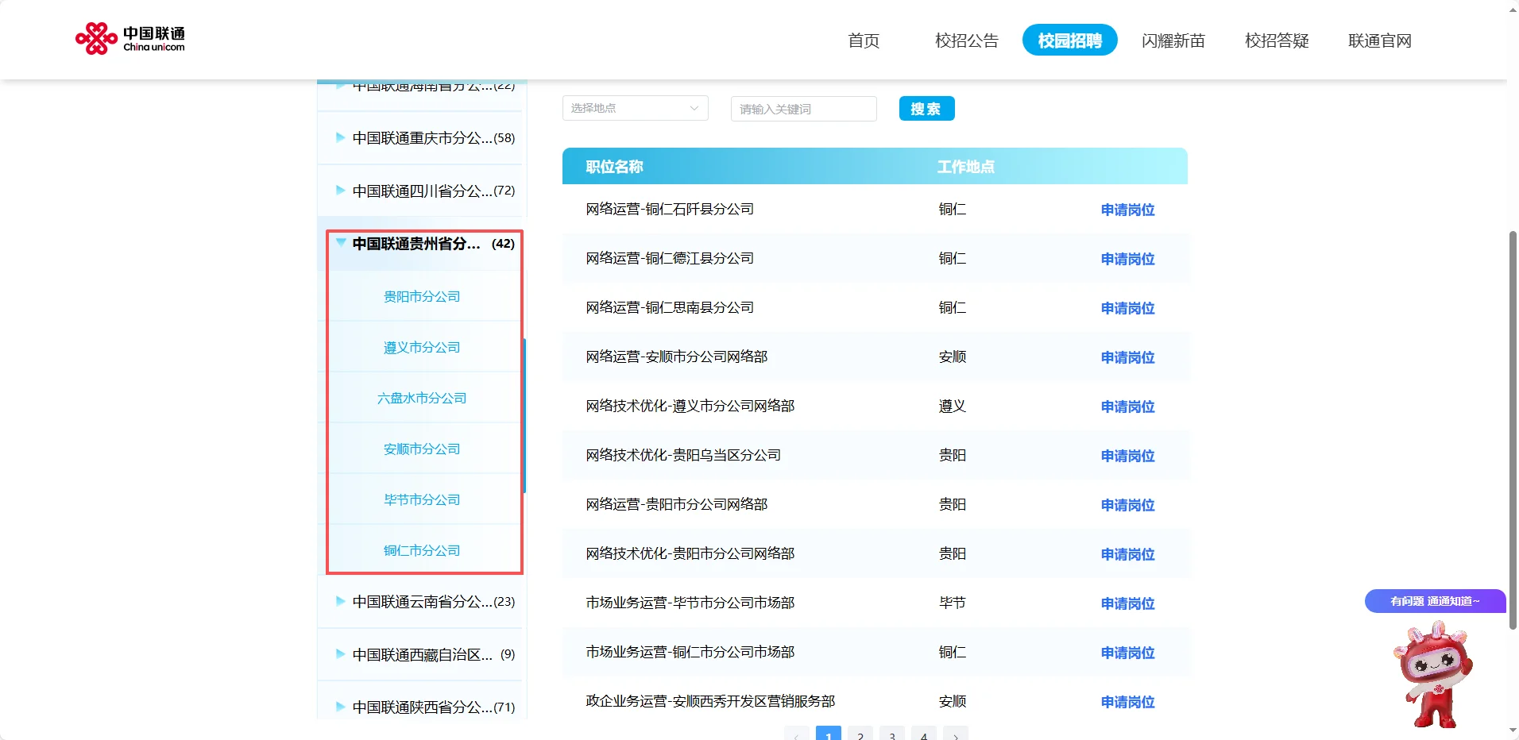Click job title 网络技术优化-贵阳乌当区分公司
1519x740 pixels.
[683, 455]
